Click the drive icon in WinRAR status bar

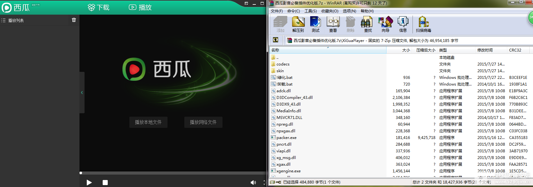tap(272, 182)
